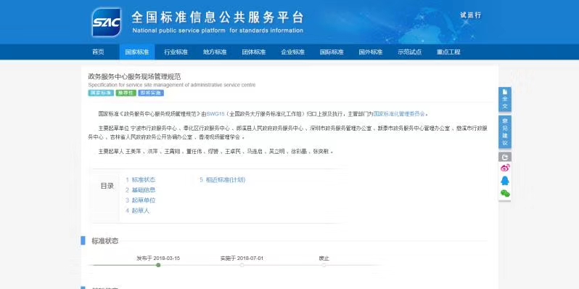Jump to 3 起草单位 in table of contents
Viewport: 579px width, 289px height.
140,200
